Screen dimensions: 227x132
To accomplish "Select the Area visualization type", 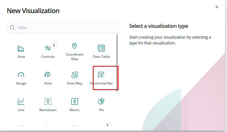I will point(21,51).
